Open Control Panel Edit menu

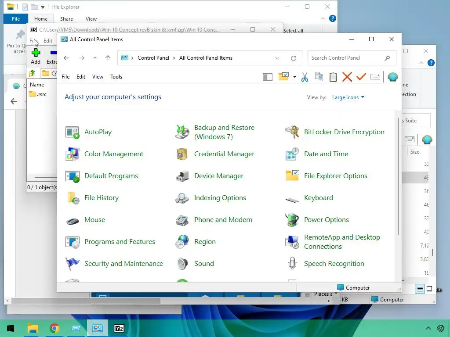tap(81, 77)
